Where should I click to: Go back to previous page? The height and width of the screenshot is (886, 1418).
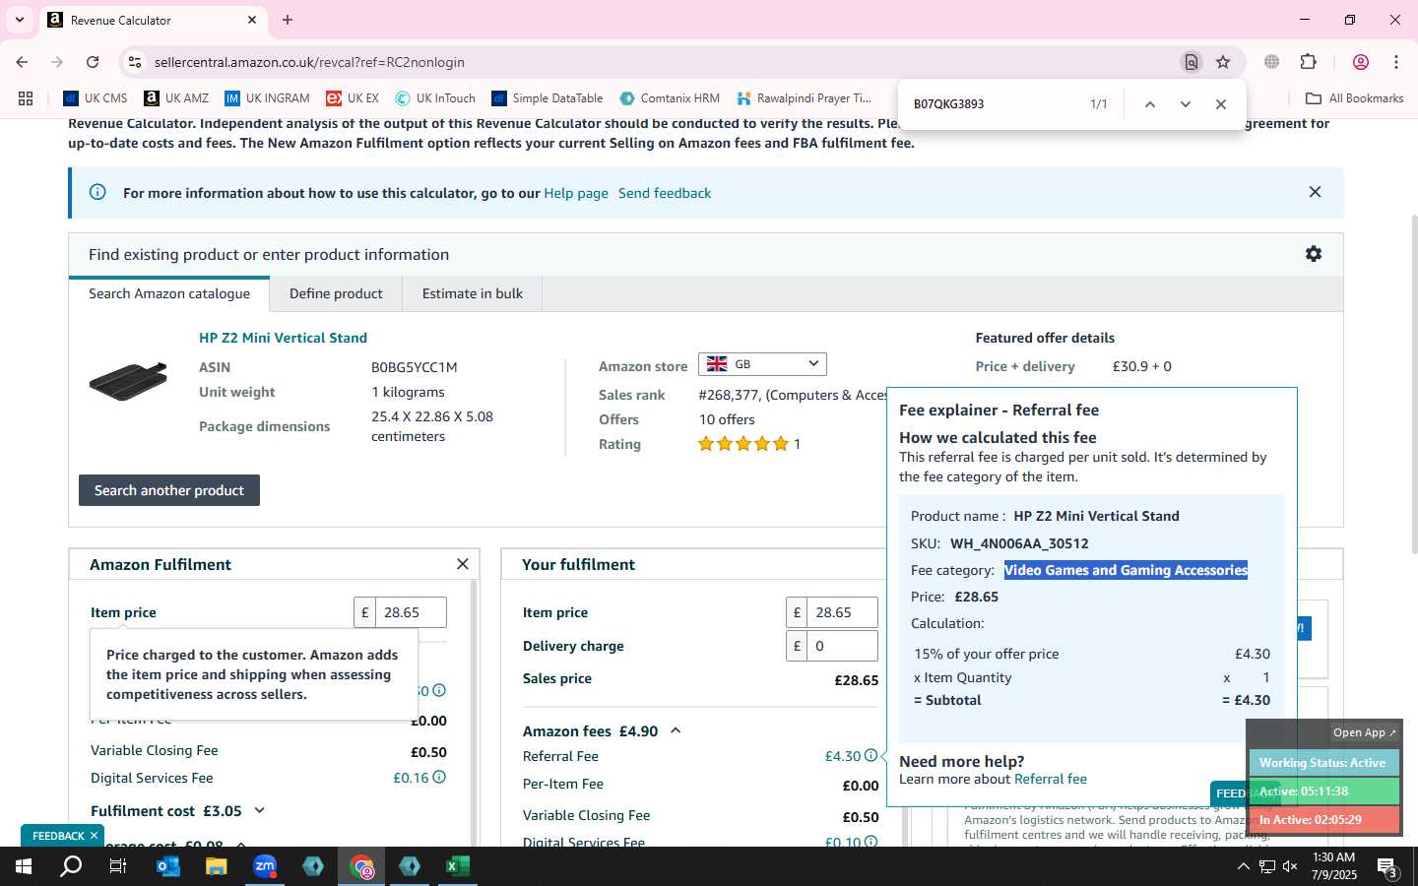click(x=22, y=62)
